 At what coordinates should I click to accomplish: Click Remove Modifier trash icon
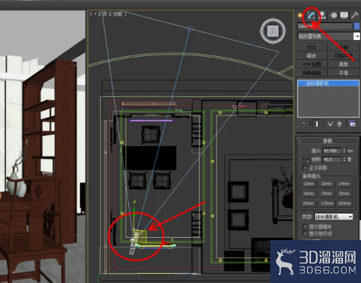pos(339,124)
